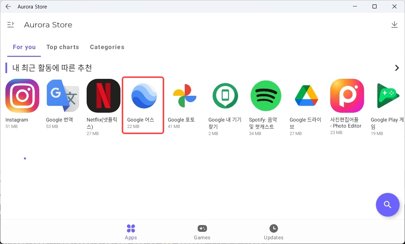Viewport: 405px width, 244px height.
Task: Open the downloads icon in header
Action: pyautogui.click(x=394, y=25)
